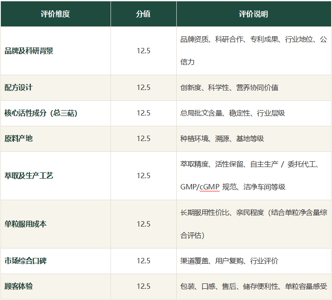Select the 配方设计 cell
The width and height of the screenshot is (332, 300).
pos(55,88)
